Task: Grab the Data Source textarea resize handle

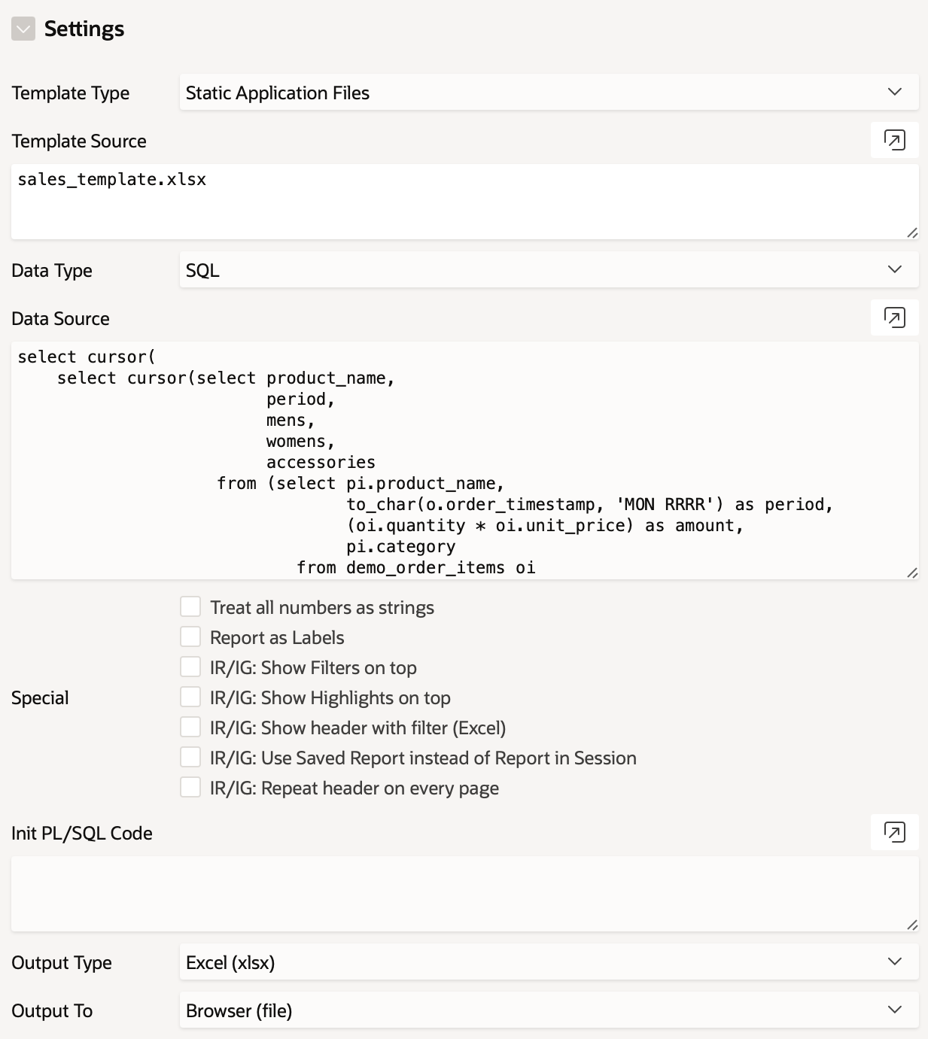Action: (x=911, y=573)
